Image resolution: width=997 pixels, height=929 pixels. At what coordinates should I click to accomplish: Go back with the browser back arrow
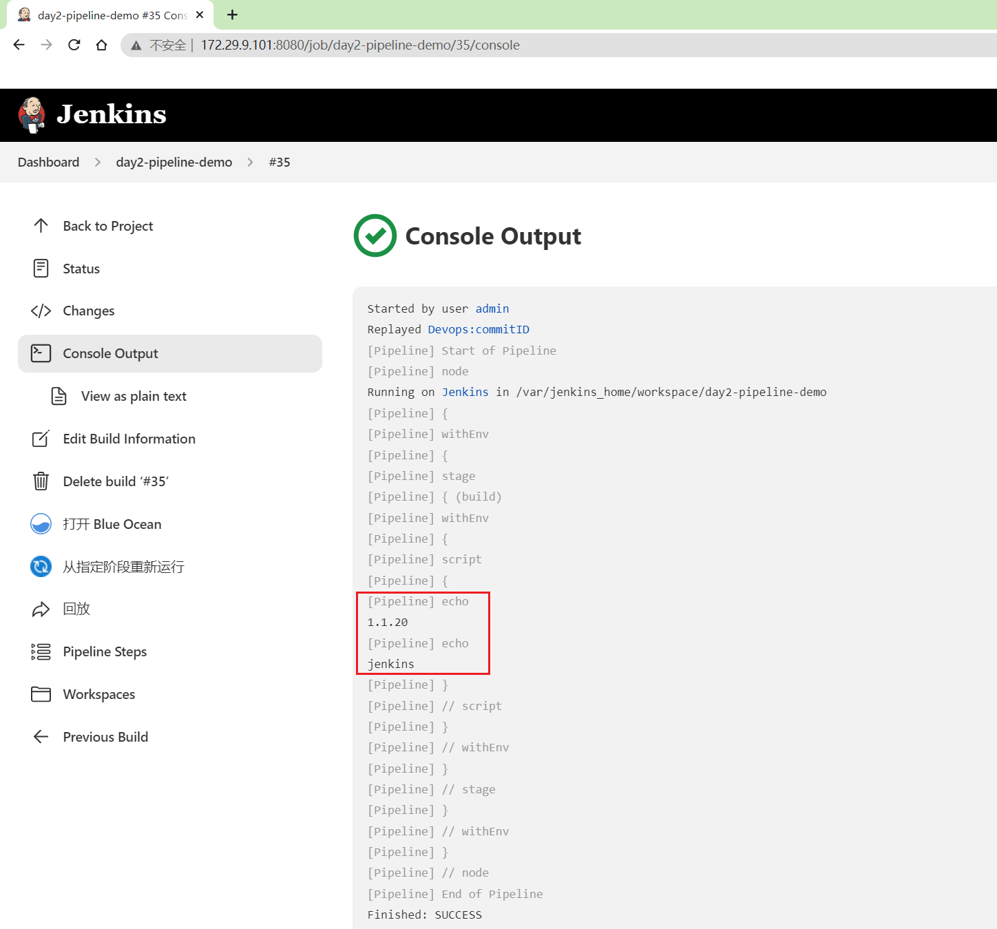(x=19, y=45)
